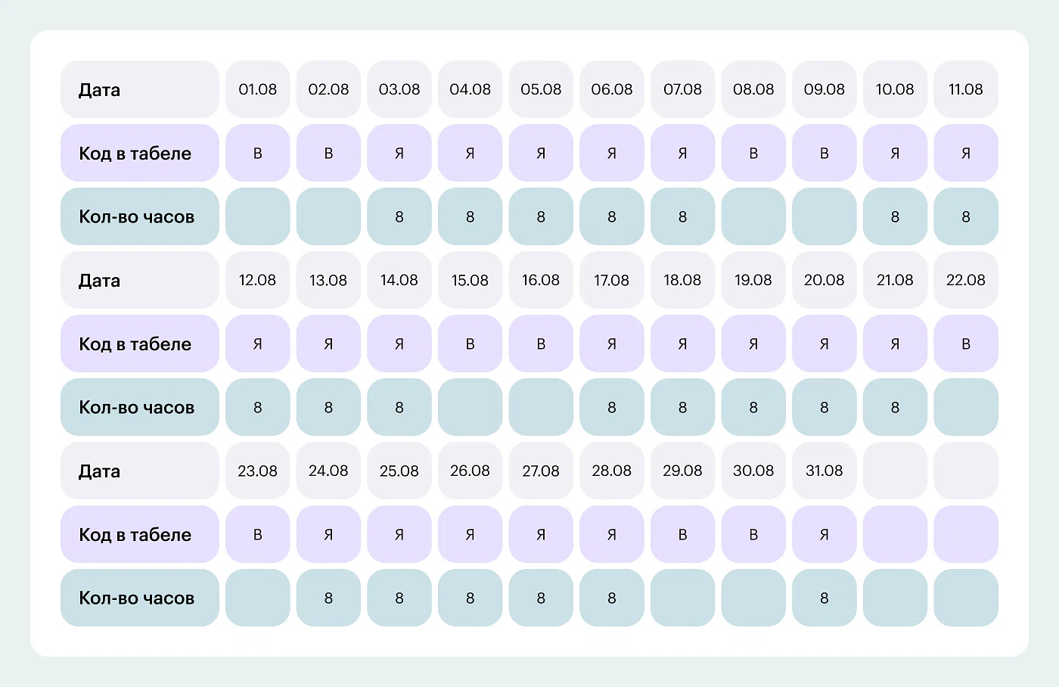Click the date cell 01.08

[257, 89]
